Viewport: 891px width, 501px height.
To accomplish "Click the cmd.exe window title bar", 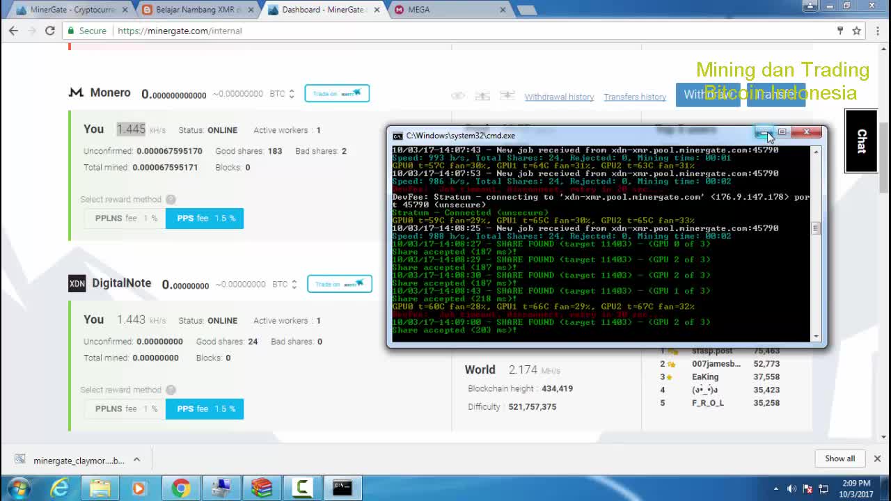I will click(571, 135).
